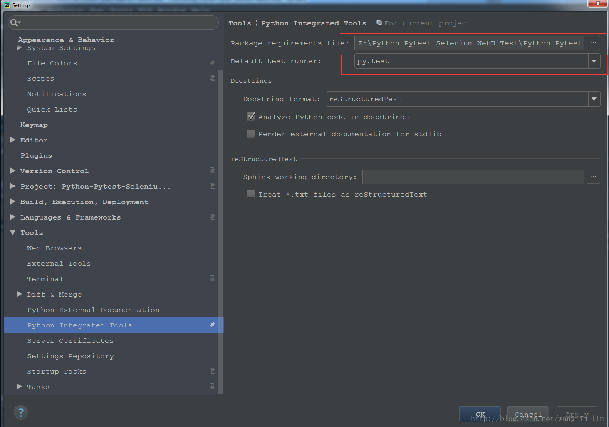
Task: Expand the Editor settings section
Action: (13, 140)
